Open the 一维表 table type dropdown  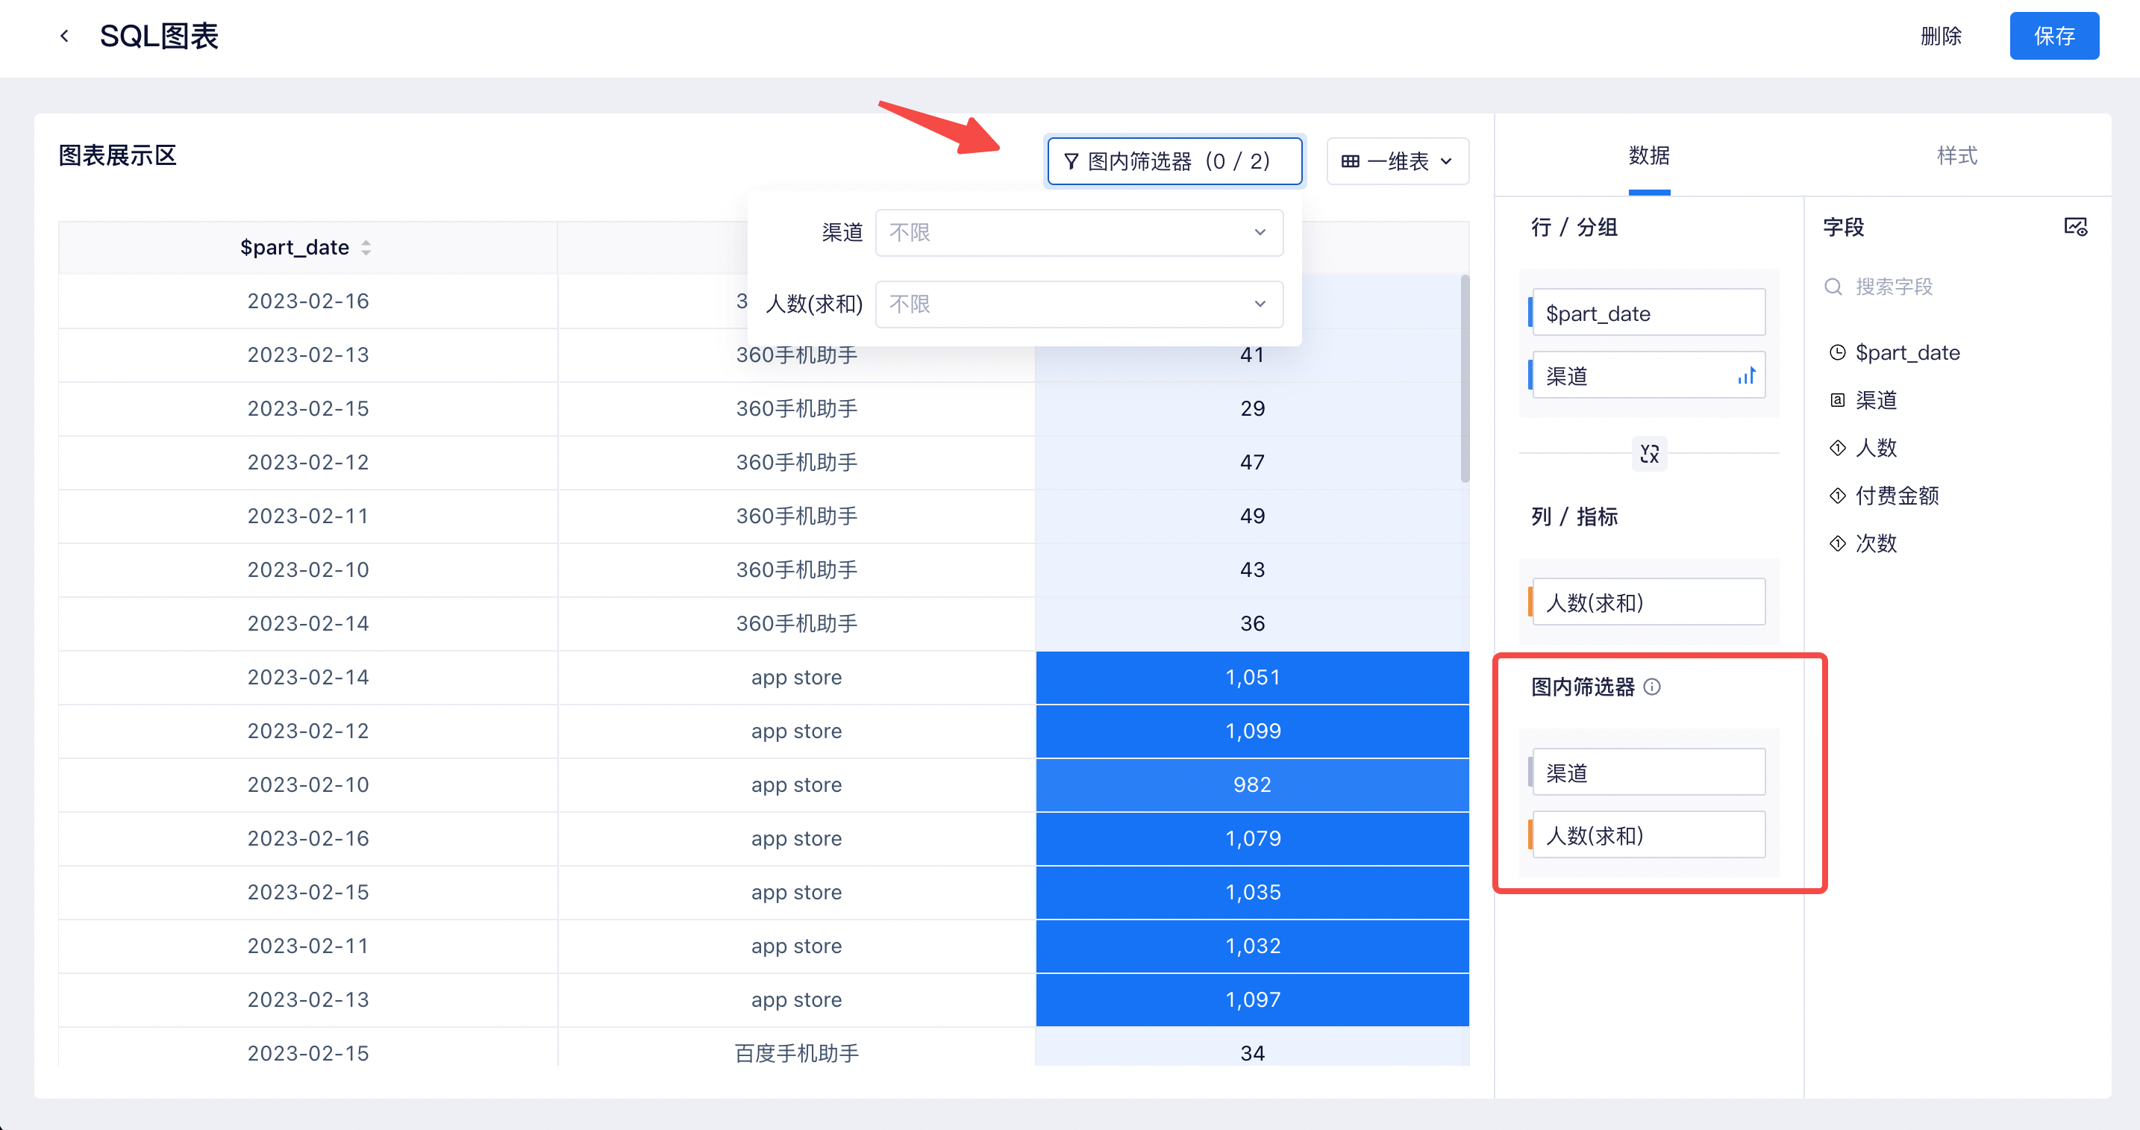pyautogui.click(x=1398, y=161)
